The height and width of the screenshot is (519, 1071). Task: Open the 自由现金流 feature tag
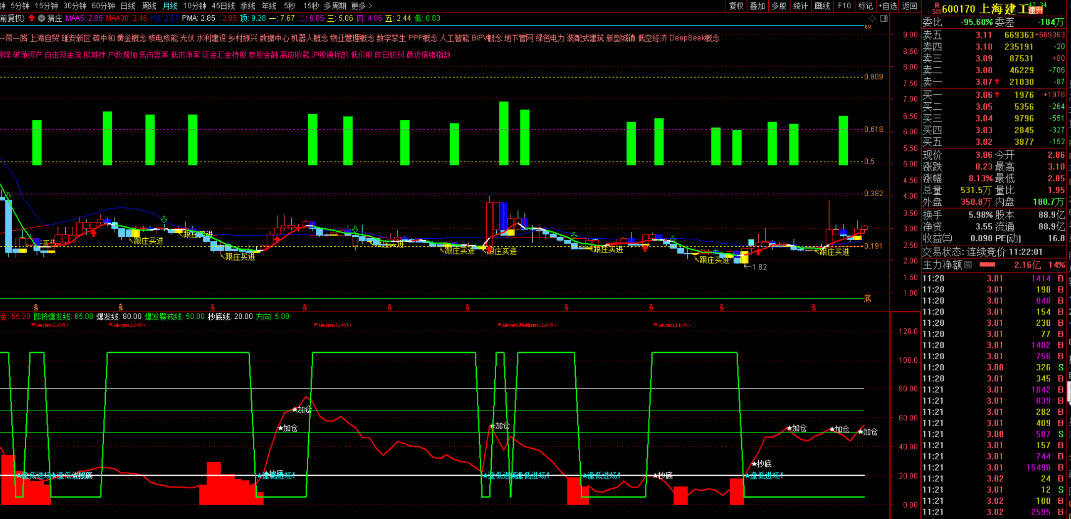click(63, 55)
